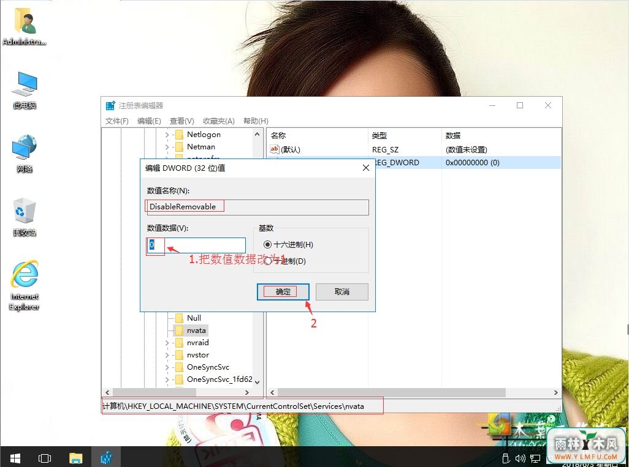Open the 此电脑 desktop icon

pos(25,90)
